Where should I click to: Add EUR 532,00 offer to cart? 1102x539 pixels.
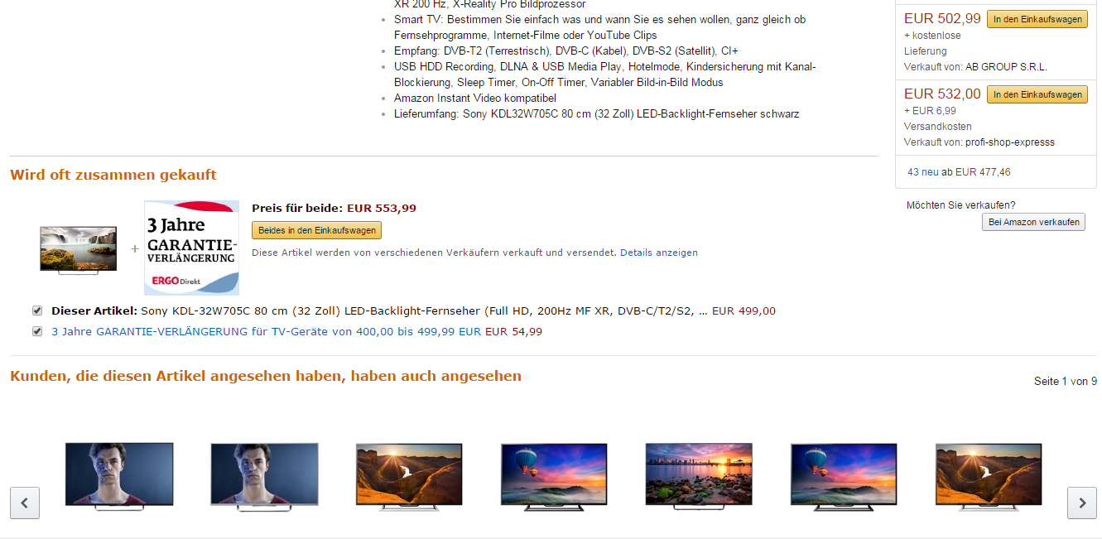[x=1037, y=94]
